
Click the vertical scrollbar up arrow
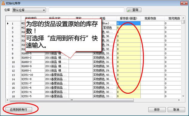click(183, 18)
